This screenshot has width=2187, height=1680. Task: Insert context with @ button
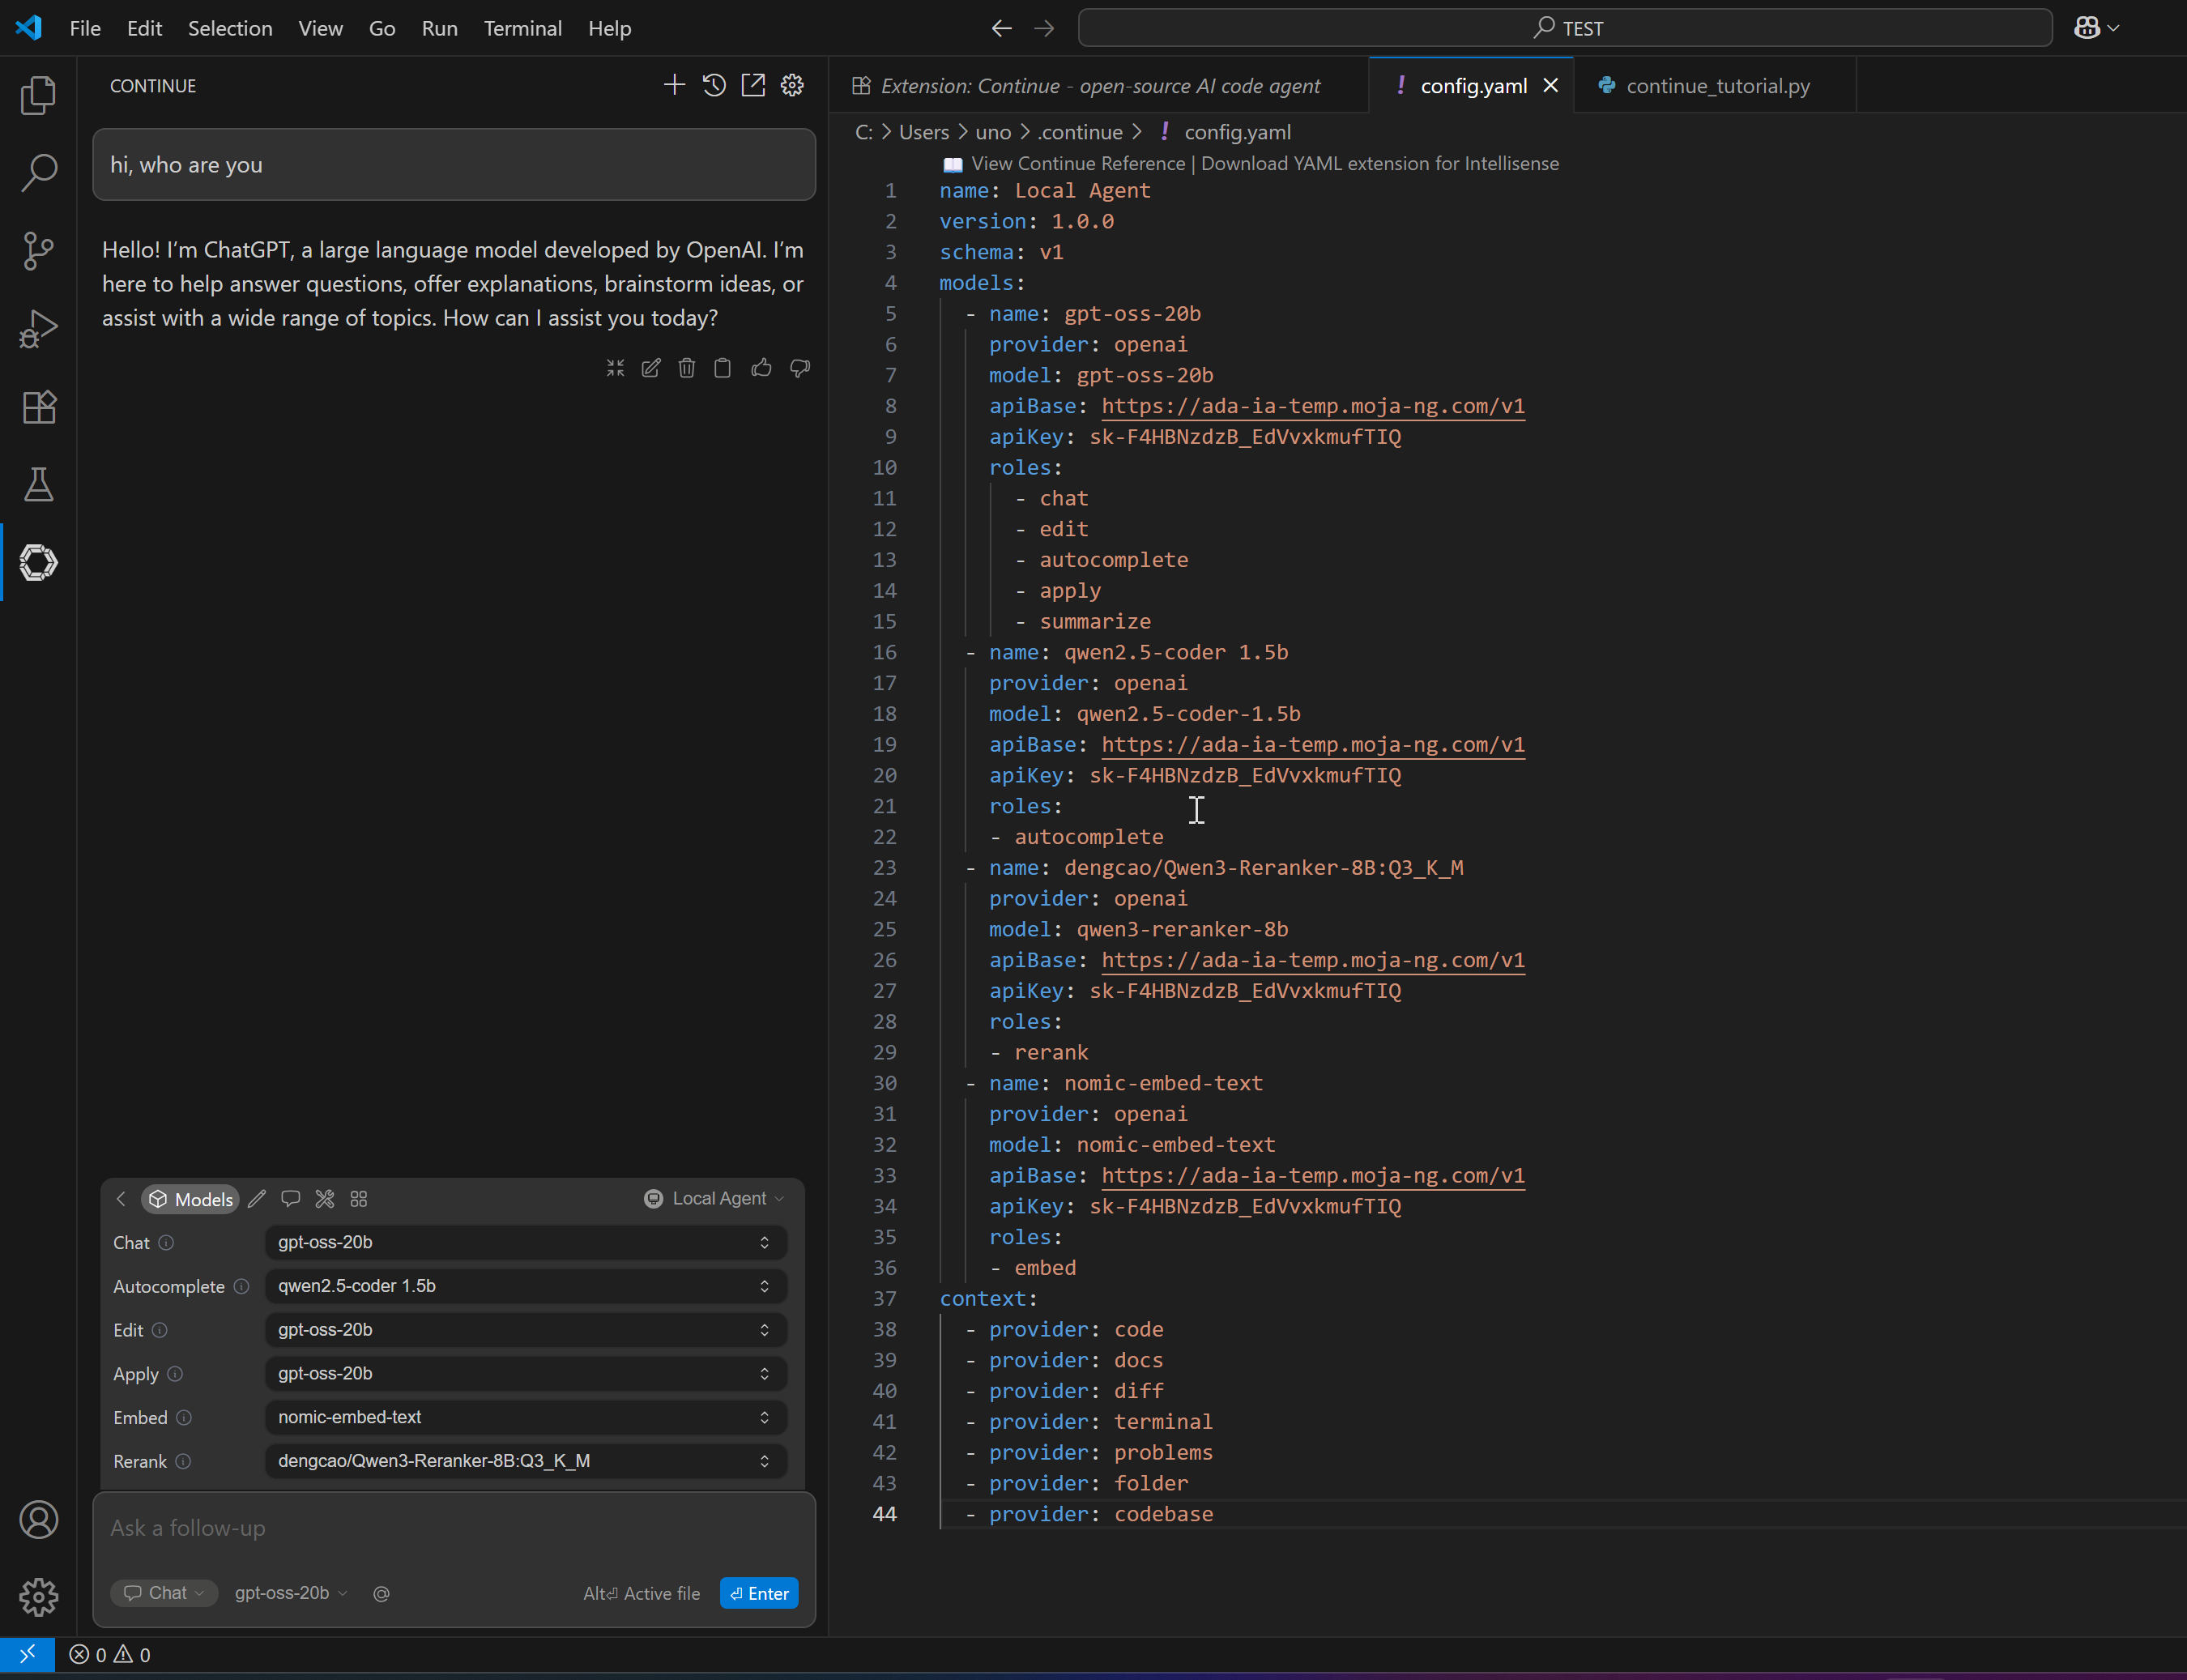tap(381, 1593)
